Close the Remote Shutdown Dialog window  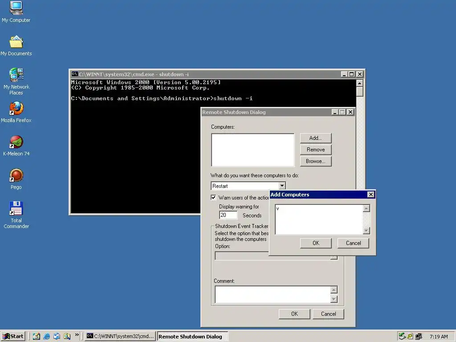point(350,112)
